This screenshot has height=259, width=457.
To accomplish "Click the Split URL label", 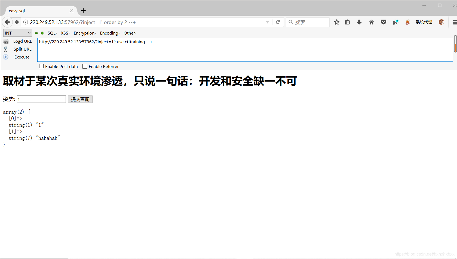I will pos(23,49).
